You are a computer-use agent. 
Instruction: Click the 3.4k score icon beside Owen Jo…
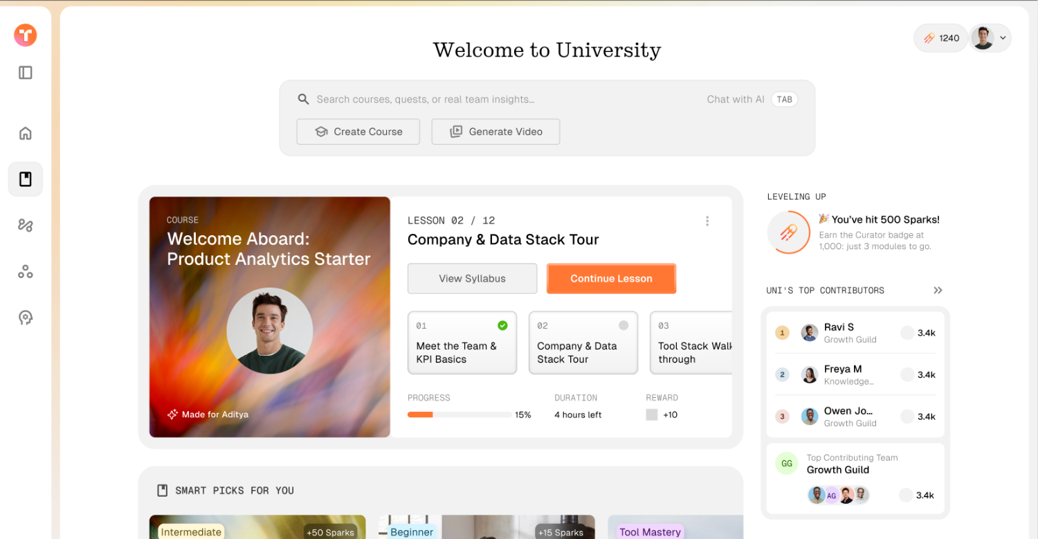click(x=907, y=417)
